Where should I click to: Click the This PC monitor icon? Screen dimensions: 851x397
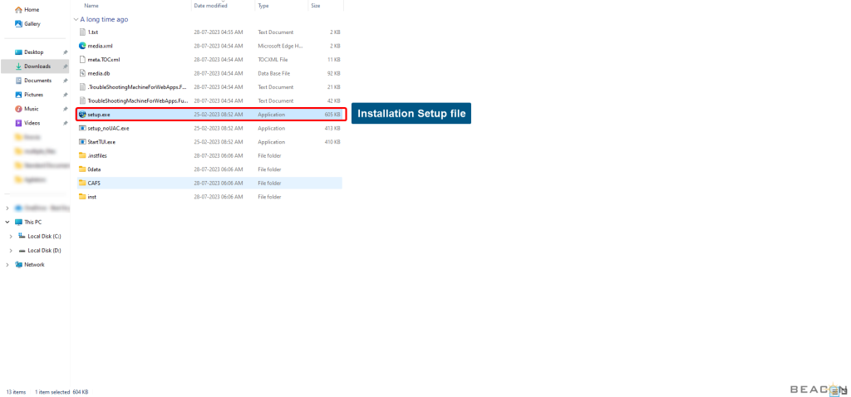(x=18, y=222)
